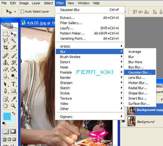Viewport: 163px width, 146px height.
Task: Expand the Artistic filter submenu
Action: (89, 46)
